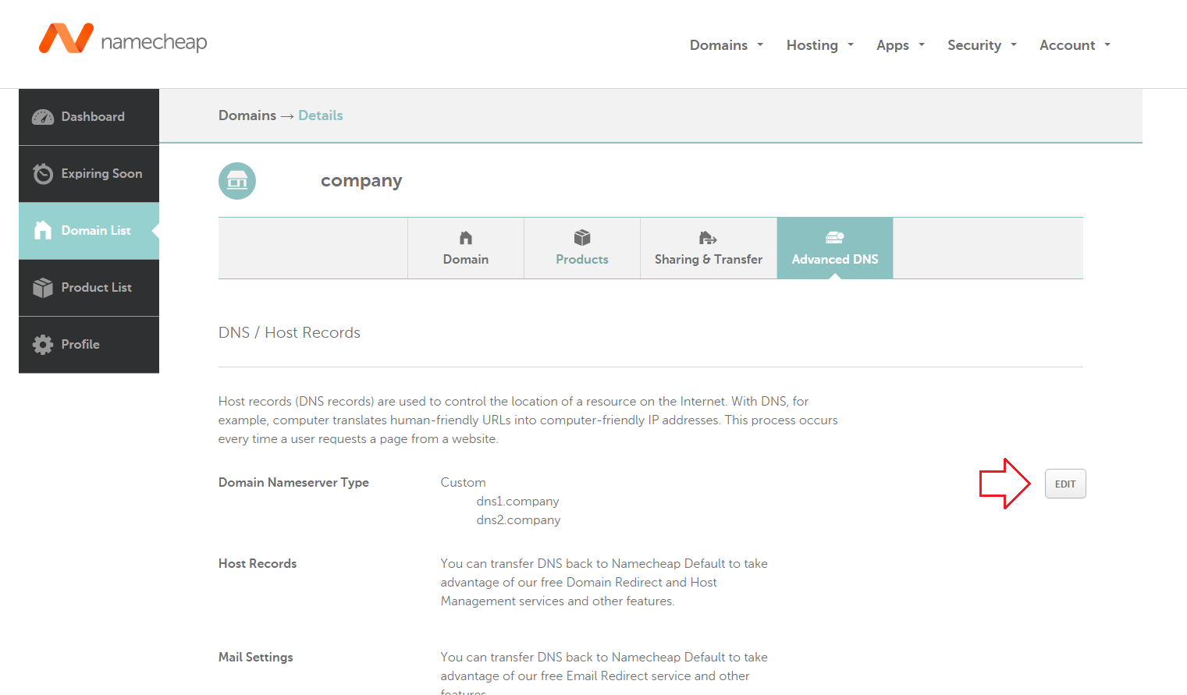This screenshot has height=695, width=1187.
Task: Open Profile in sidebar
Action: pyautogui.click(x=89, y=344)
